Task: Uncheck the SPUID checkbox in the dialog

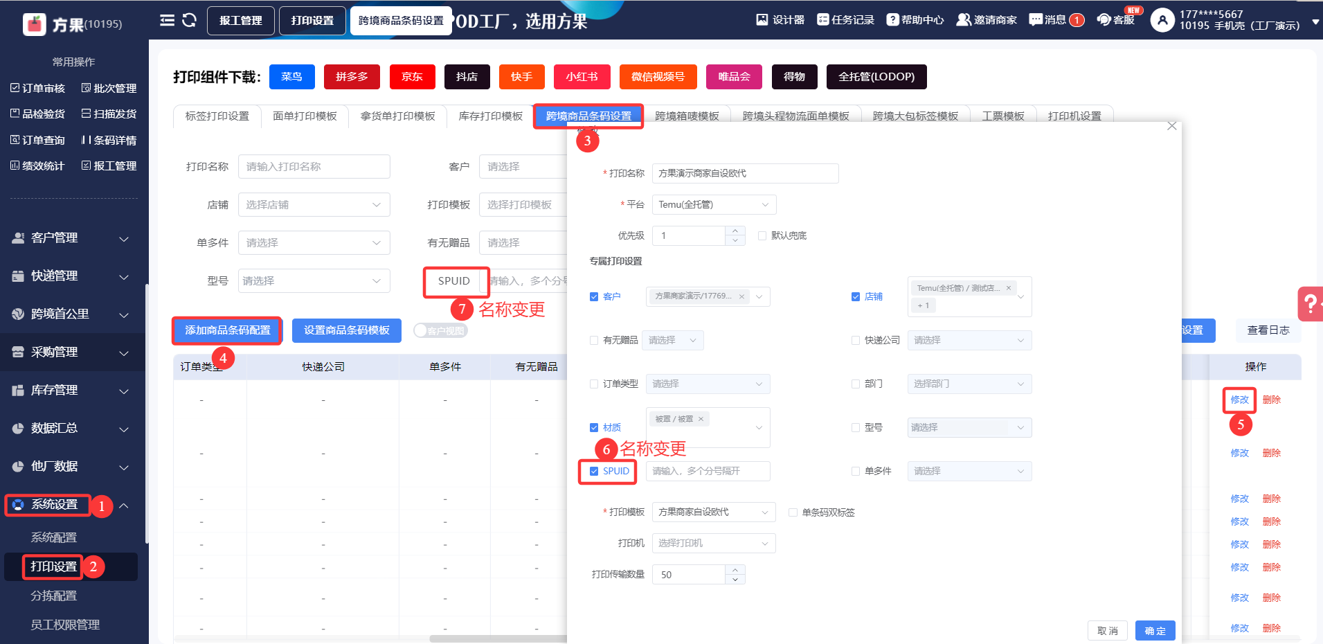Action: coord(594,471)
